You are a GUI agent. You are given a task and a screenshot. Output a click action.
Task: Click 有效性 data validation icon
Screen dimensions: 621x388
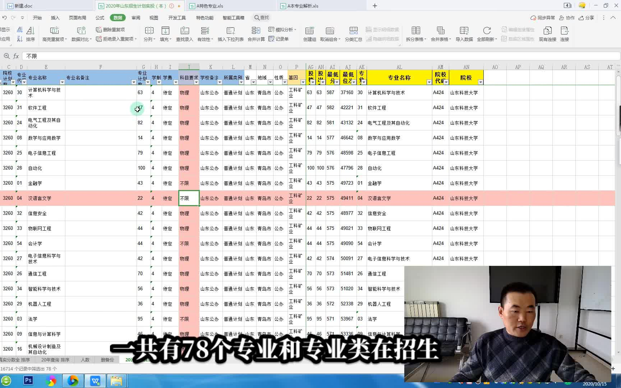click(x=205, y=34)
